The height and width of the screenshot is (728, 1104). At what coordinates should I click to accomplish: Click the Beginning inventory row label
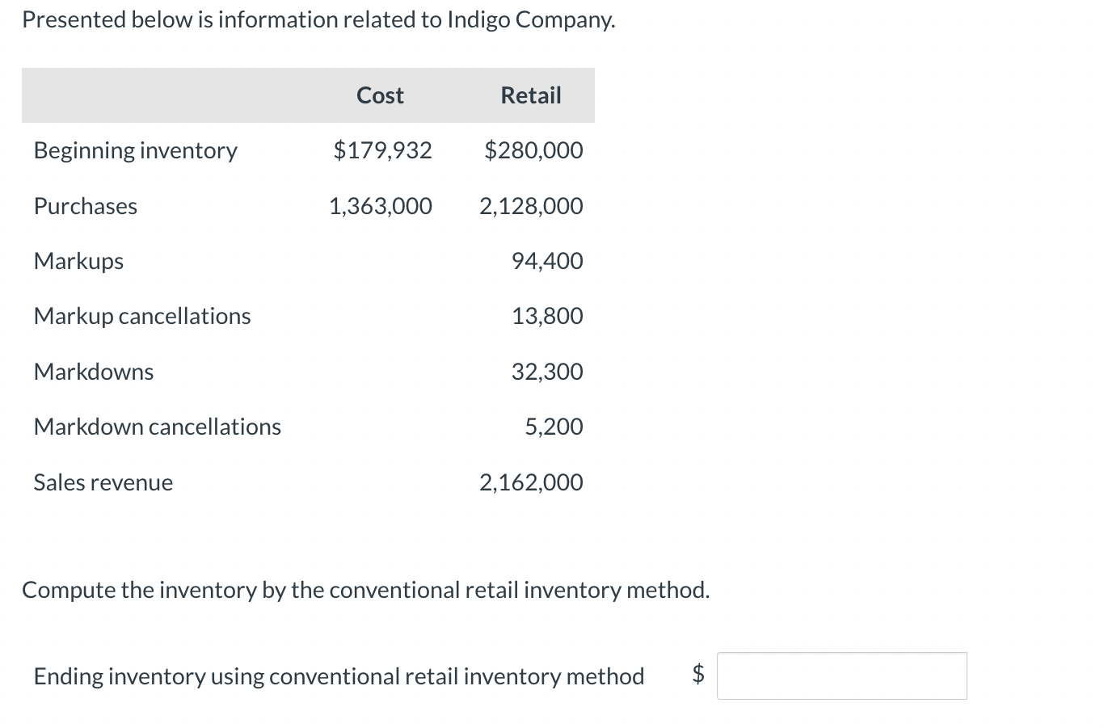coord(135,150)
